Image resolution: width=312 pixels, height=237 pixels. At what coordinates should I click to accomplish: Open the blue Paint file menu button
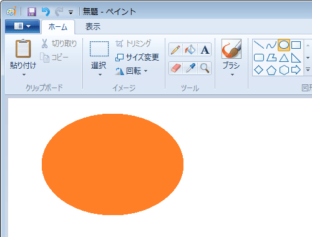(x=22, y=26)
